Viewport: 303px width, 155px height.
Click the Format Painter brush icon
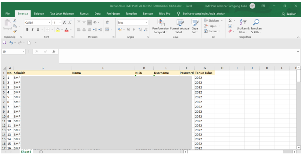[x=14, y=32]
